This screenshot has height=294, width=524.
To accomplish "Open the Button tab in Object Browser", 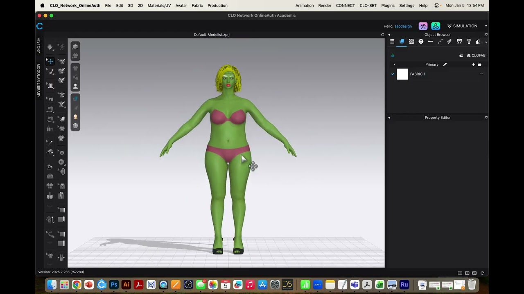I will click(421, 41).
